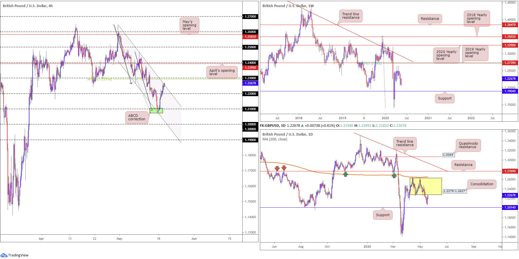Image resolution: width=519 pixels, height=259 pixels.
Task: Click the red 1.25830 price tag
Action: (250, 37)
